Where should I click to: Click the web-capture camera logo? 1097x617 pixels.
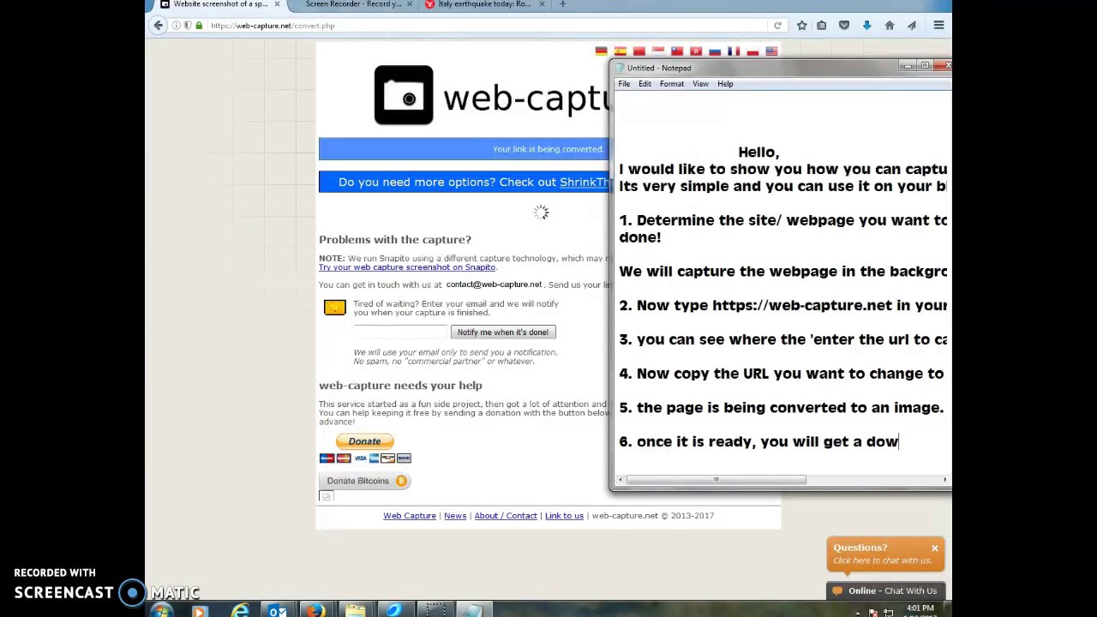point(403,94)
